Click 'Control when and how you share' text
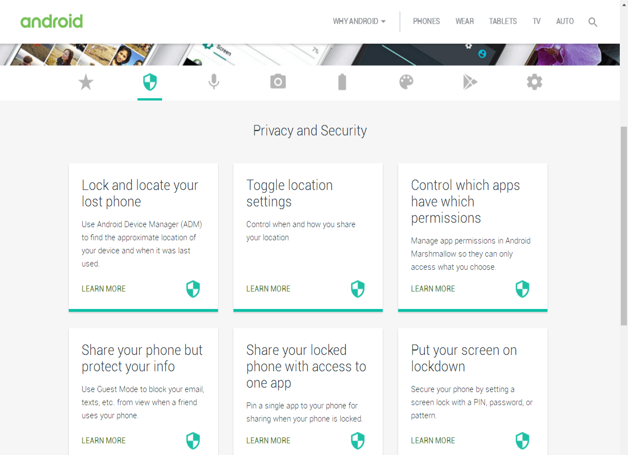This screenshot has width=628, height=455. [x=301, y=231]
